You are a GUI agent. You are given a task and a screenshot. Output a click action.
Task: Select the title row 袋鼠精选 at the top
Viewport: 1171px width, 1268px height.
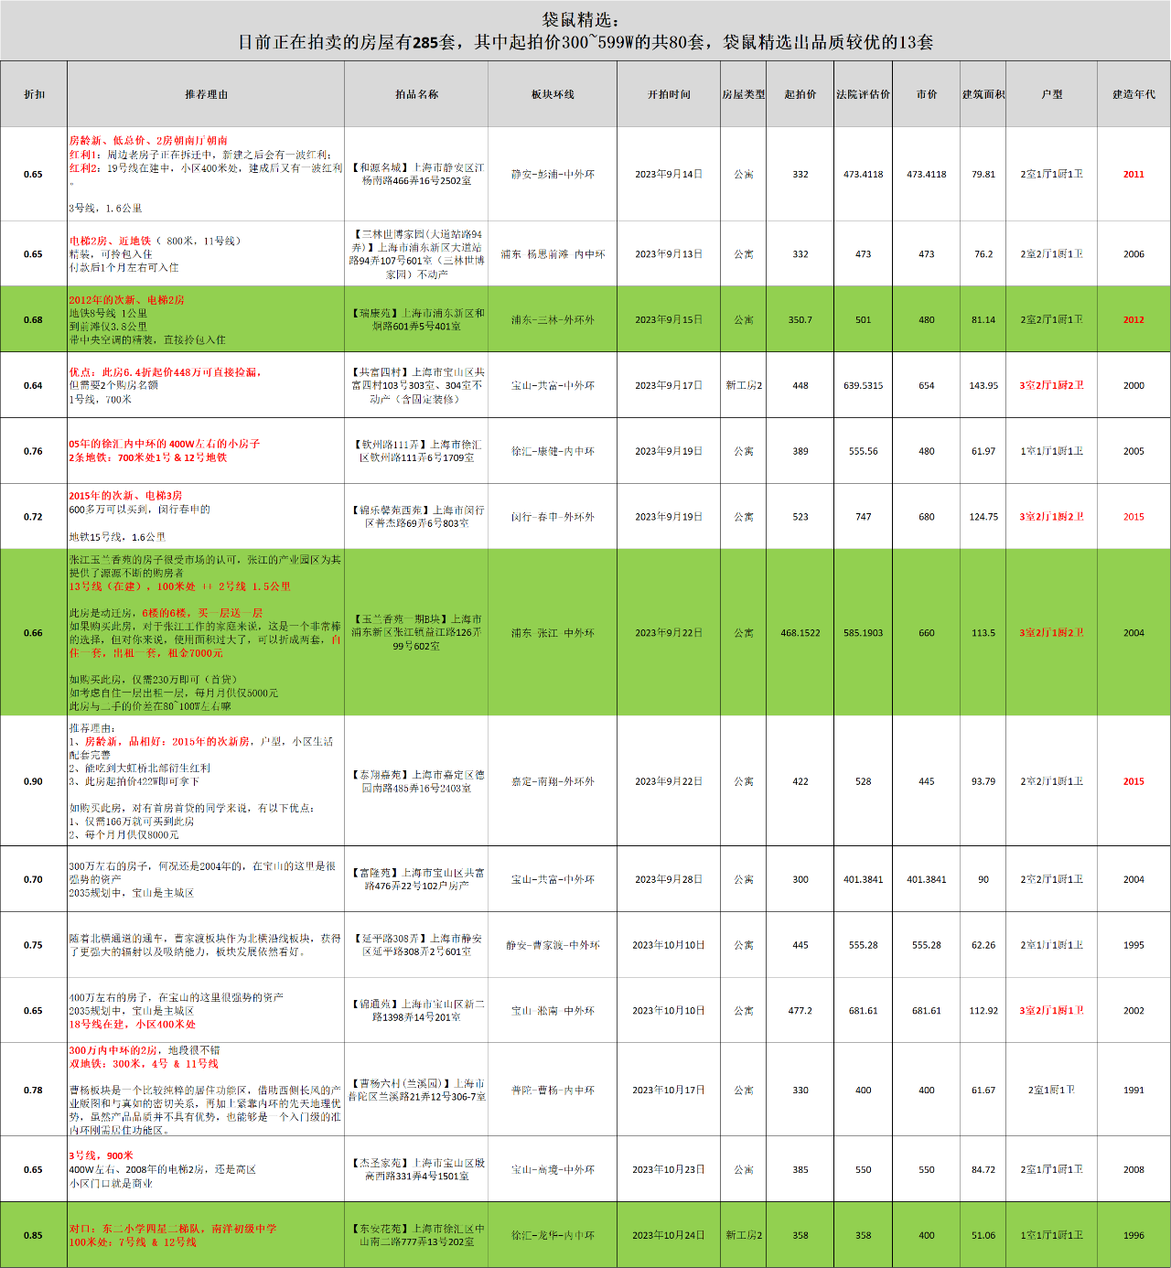coord(585,31)
